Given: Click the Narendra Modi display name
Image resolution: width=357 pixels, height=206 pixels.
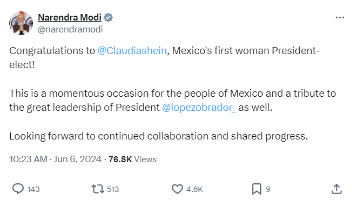Looking at the screenshot, I should (70, 17).
